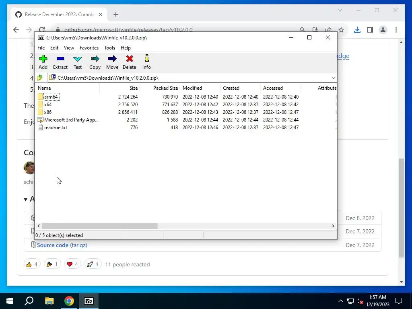Open Chrome three-dot menu
Image resolution: width=412 pixels, height=309 pixels.
point(396,30)
